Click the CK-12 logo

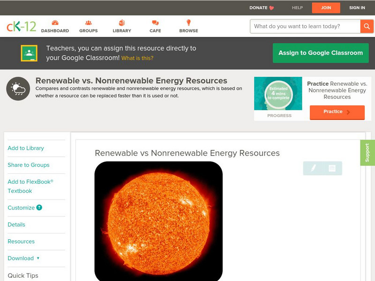(21, 27)
